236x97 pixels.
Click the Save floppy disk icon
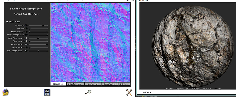(x=47, y=92)
